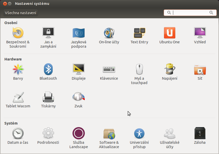The height and width of the screenshot is (154, 219).
Task: Close the Nastavení systému window
Action: (x=5, y=4)
